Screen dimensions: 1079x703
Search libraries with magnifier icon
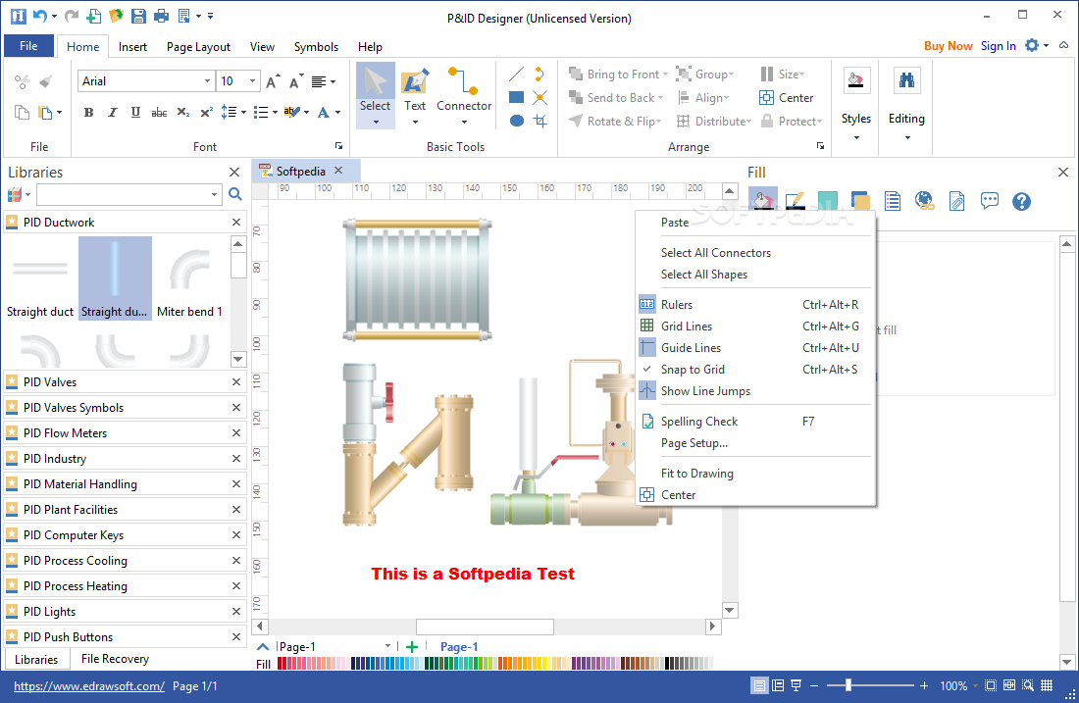point(235,195)
